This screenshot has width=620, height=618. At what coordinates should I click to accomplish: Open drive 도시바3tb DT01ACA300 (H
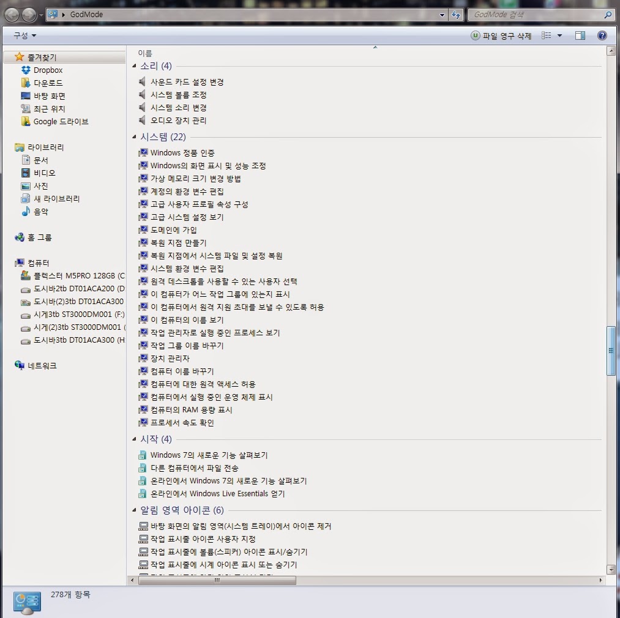79,340
